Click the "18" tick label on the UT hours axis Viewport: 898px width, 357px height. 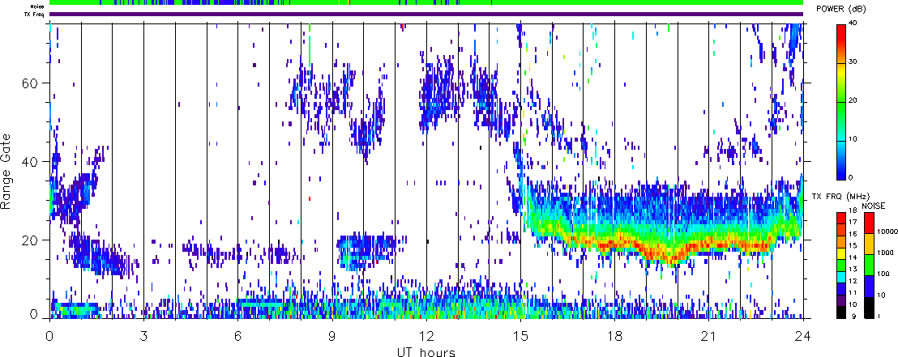614,336
